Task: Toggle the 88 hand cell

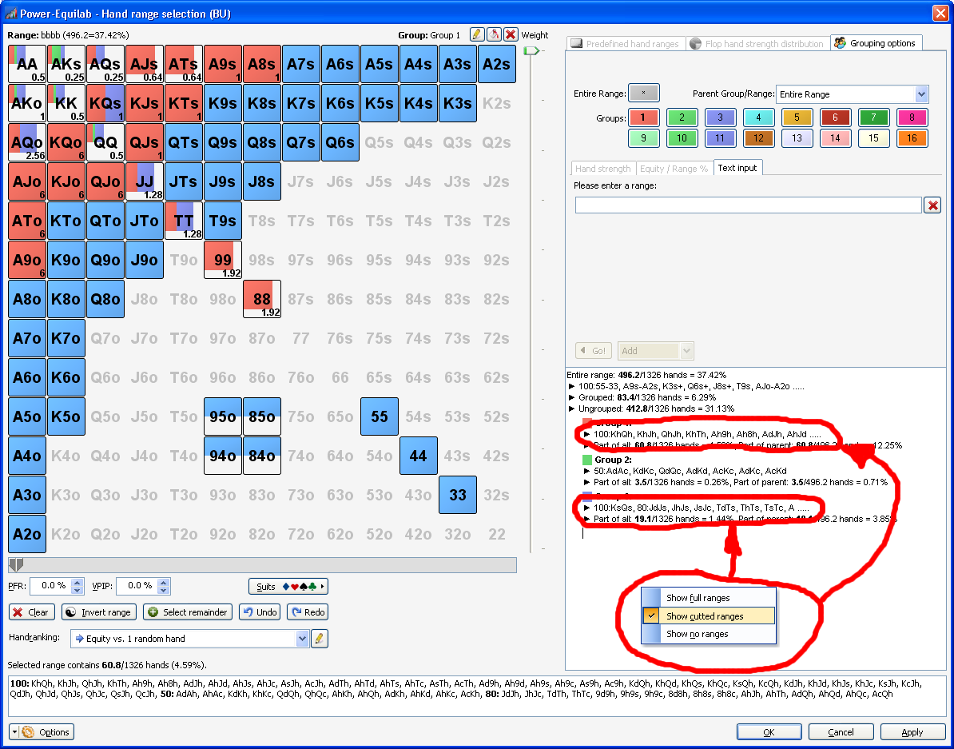Action: coord(261,299)
